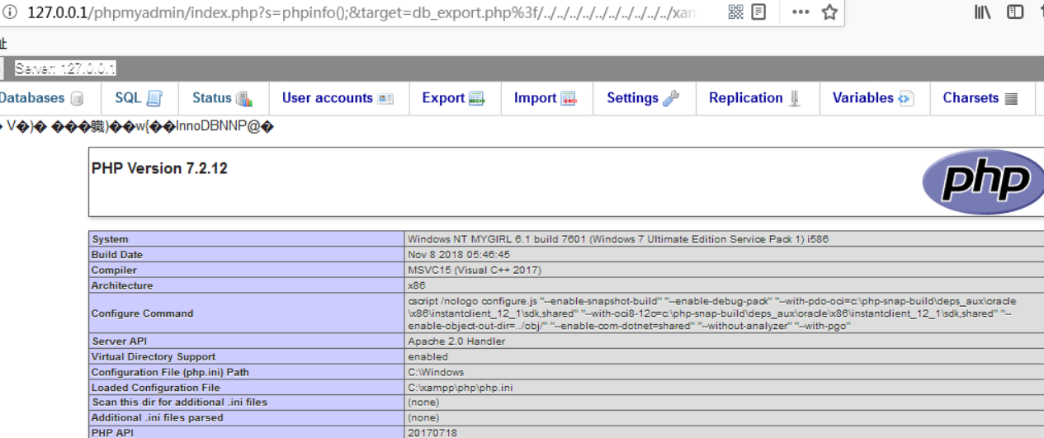Open the Firefox library icon

coord(982,12)
